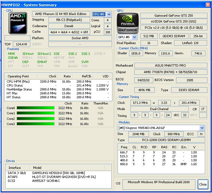This screenshot has height=193, width=212.
Task: Click the module Clock 800 MHz
Action: 174,134
